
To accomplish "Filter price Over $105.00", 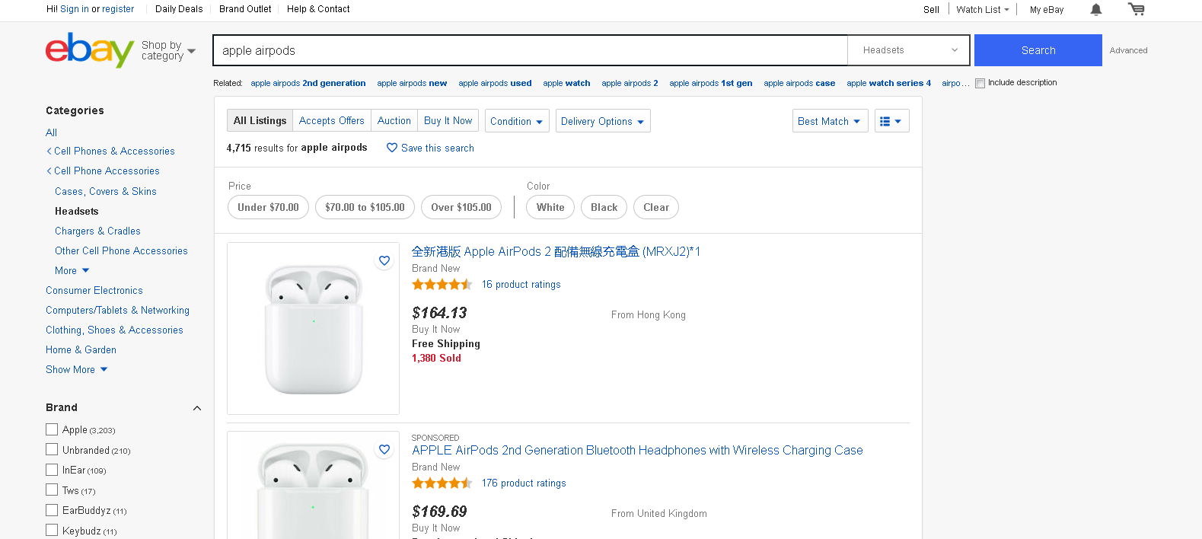I will (461, 207).
